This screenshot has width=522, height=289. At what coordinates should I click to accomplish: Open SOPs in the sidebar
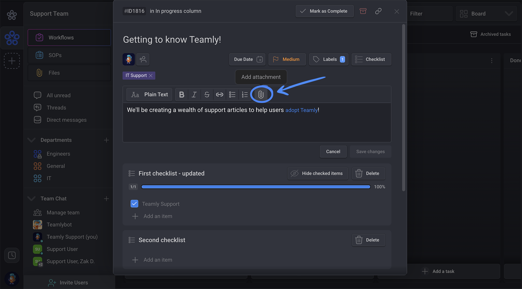point(69,55)
